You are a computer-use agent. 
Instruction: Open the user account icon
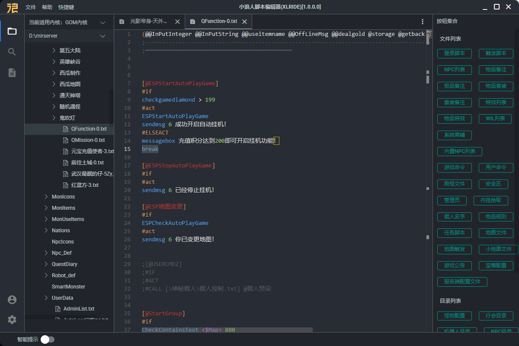point(12,300)
